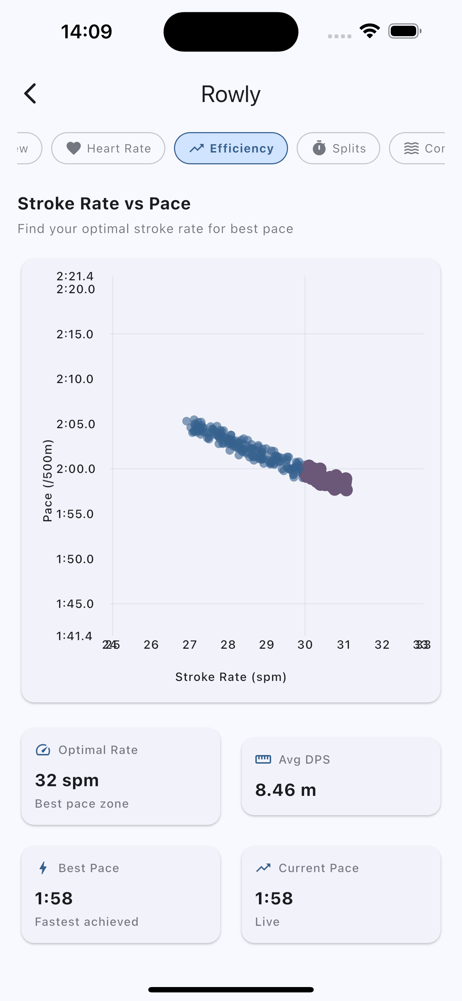
Task: Switch to the Splits tab
Action: [x=338, y=149]
